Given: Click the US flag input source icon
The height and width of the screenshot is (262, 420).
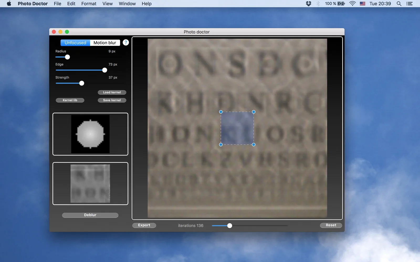Looking at the screenshot, I should (x=363, y=4).
